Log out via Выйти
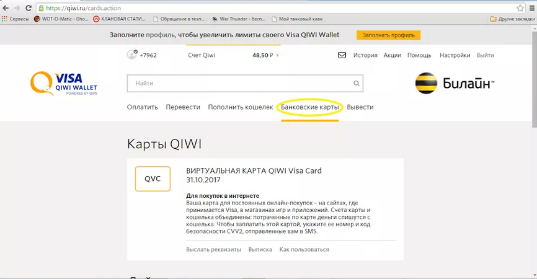This screenshot has width=537, height=279. [x=486, y=55]
